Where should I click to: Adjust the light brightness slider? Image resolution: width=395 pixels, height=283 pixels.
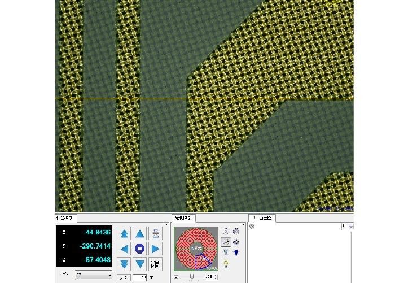tap(192, 277)
